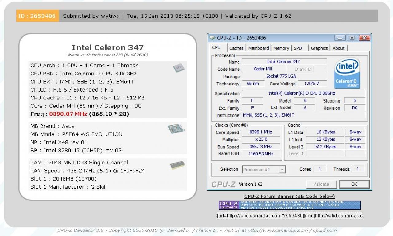
Task: Click the greyed Validate button
Action: (x=321, y=184)
